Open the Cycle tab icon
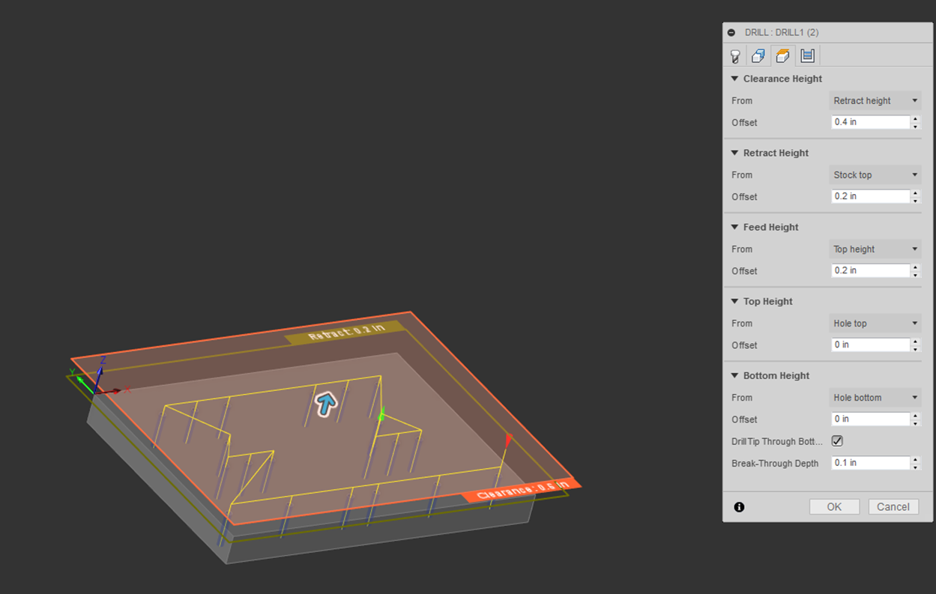This screenshot has width=936, height=594. (x=807, y=55)
